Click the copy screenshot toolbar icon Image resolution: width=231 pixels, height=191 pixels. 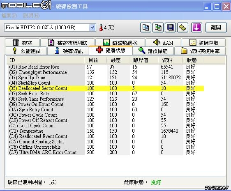pyautogui.click(x=158, y=28)
